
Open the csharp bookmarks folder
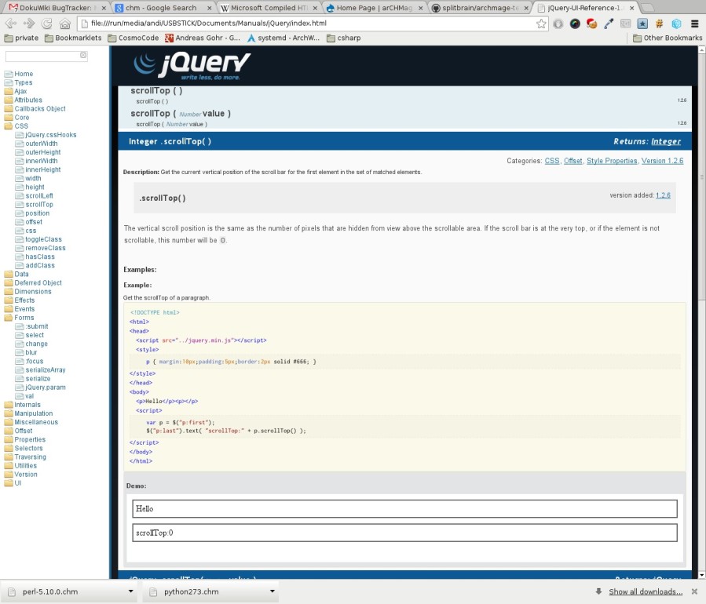343,38
